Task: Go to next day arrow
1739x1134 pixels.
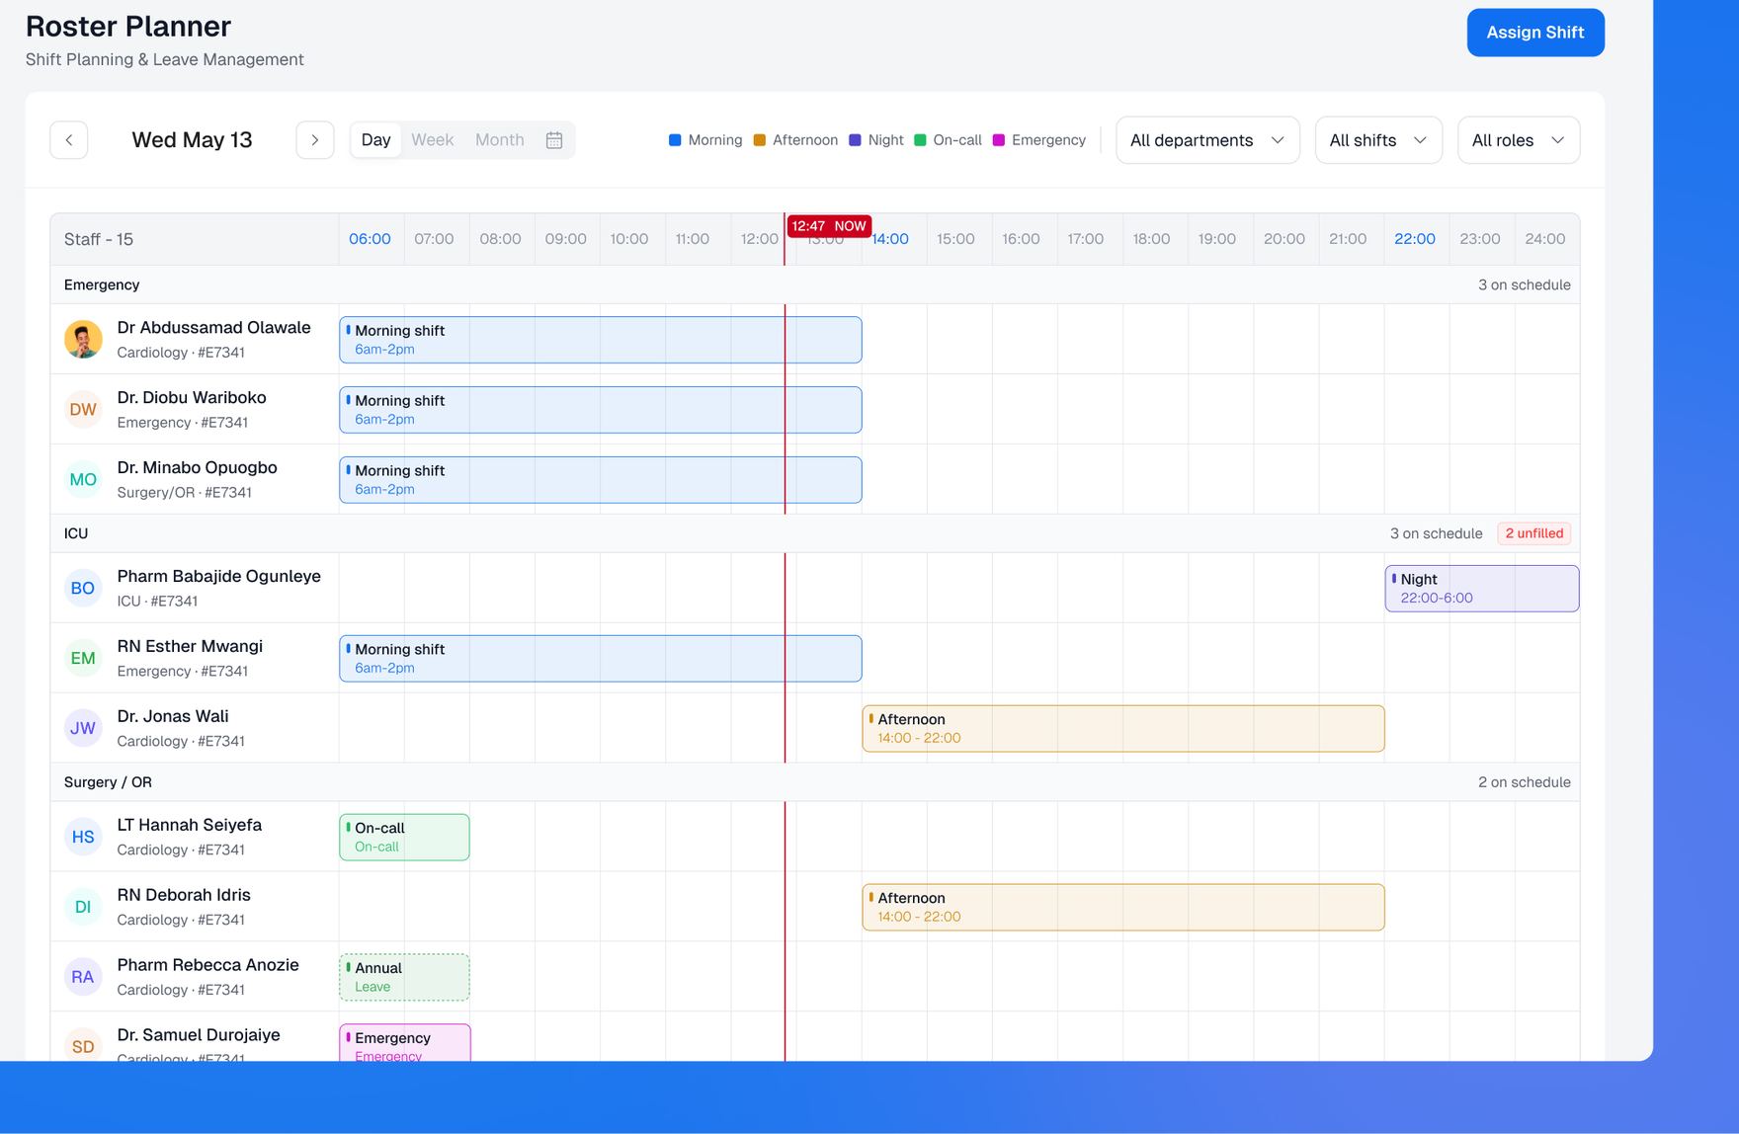Action: point(315,140)
